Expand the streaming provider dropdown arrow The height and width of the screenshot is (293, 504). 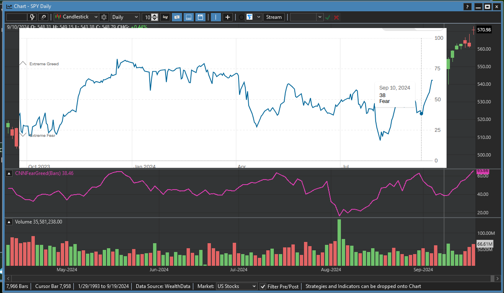coord(258,17)
